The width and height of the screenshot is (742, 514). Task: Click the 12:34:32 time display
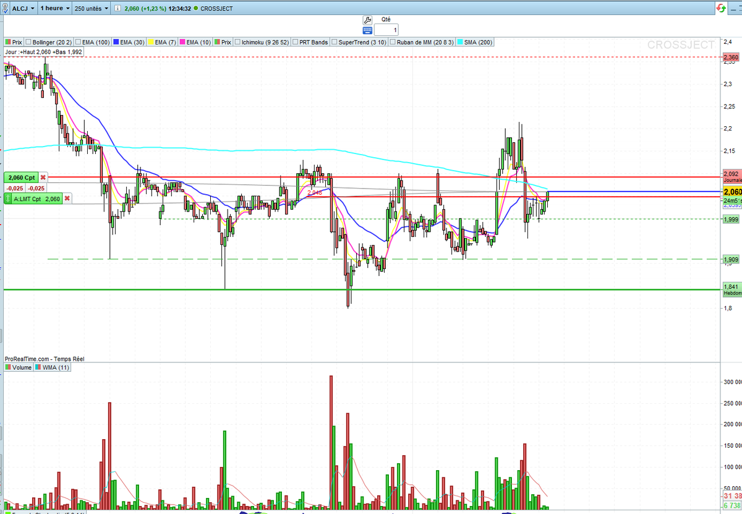[x=180, y=9]
